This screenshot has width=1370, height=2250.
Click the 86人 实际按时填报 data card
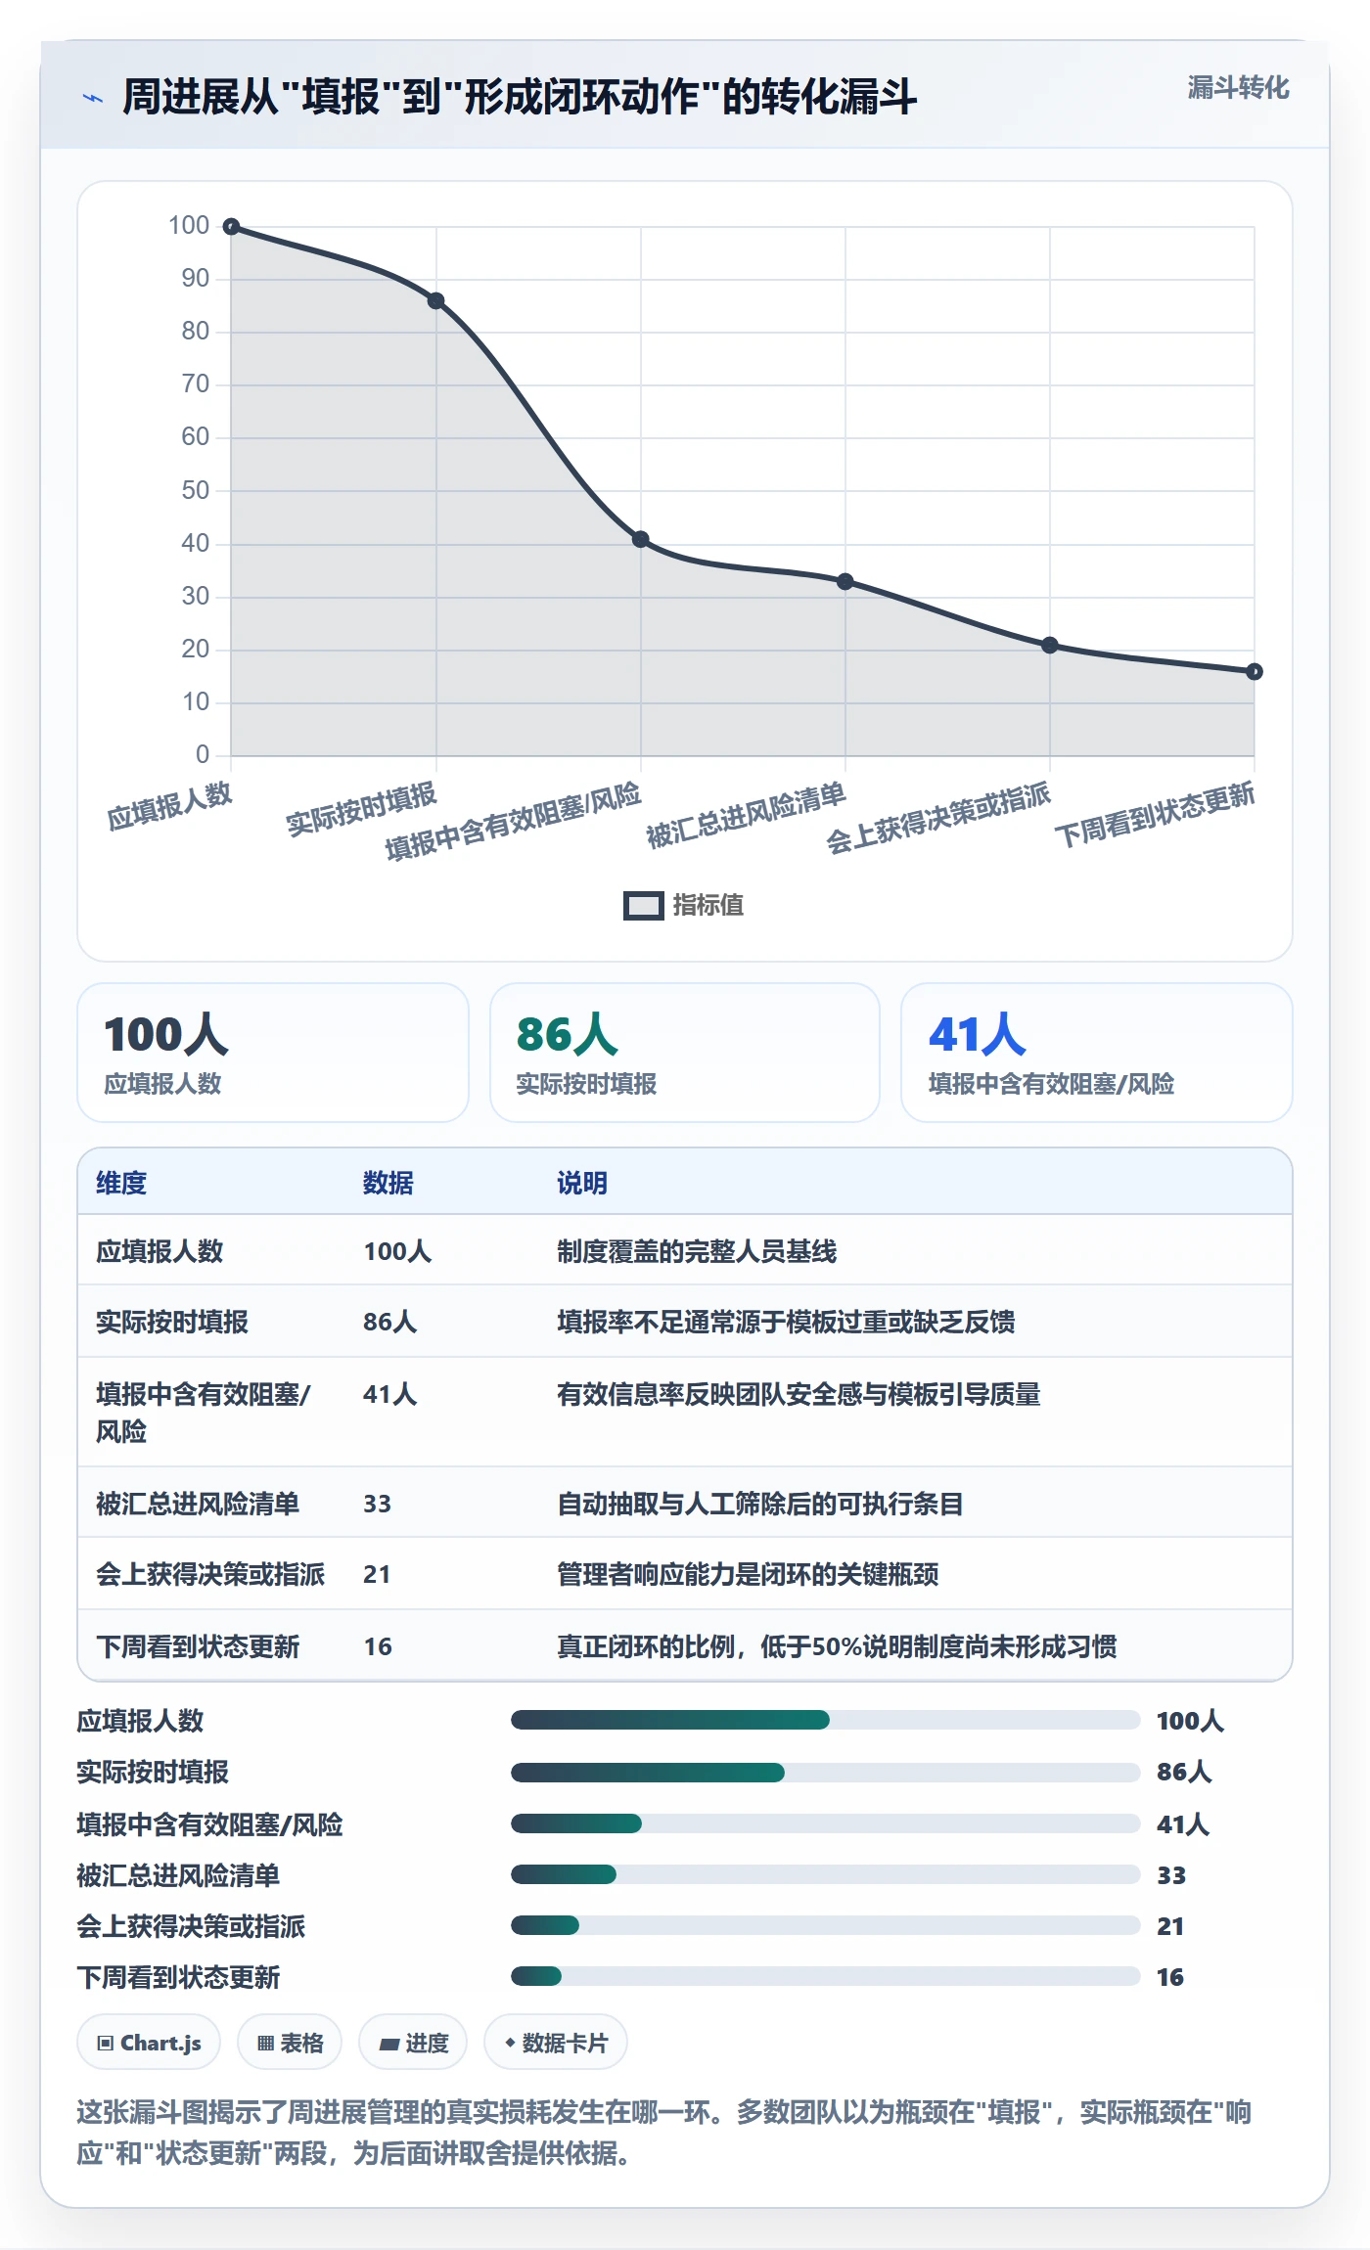coord(685,1053)
